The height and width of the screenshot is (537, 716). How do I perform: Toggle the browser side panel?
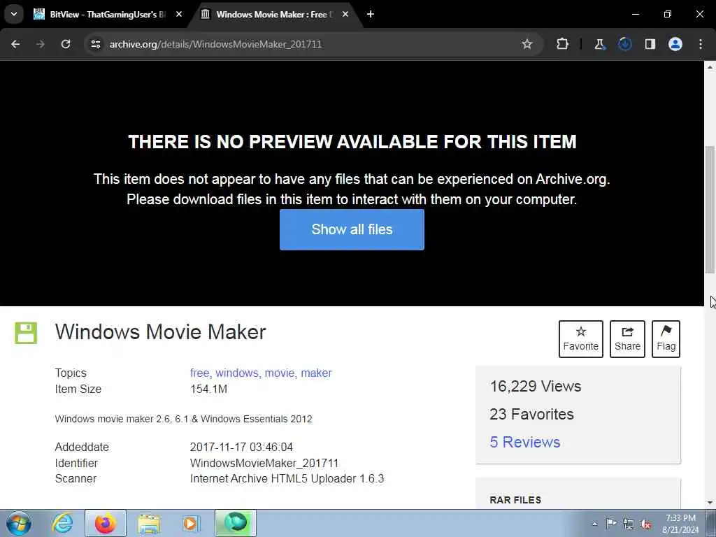pyautogui.click(x=650, y=44)
